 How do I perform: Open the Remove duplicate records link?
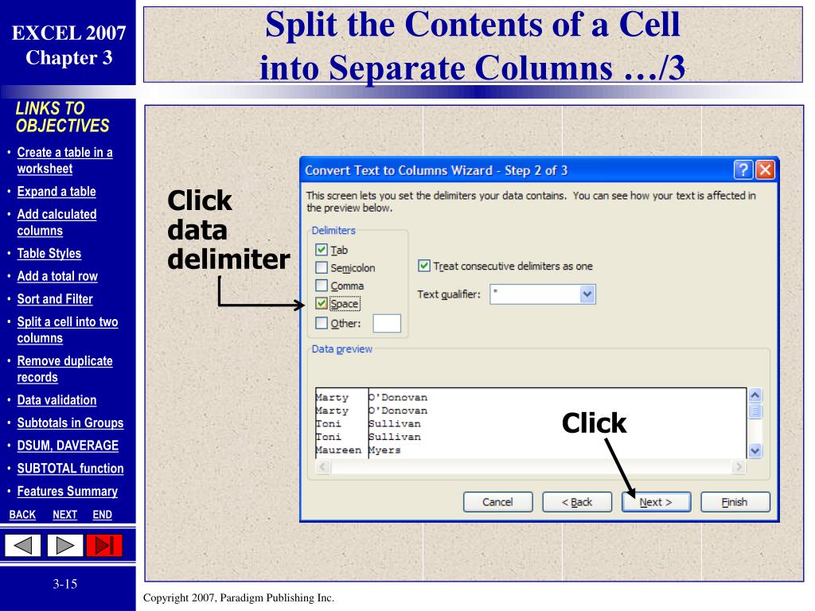[x=64, y=369]
